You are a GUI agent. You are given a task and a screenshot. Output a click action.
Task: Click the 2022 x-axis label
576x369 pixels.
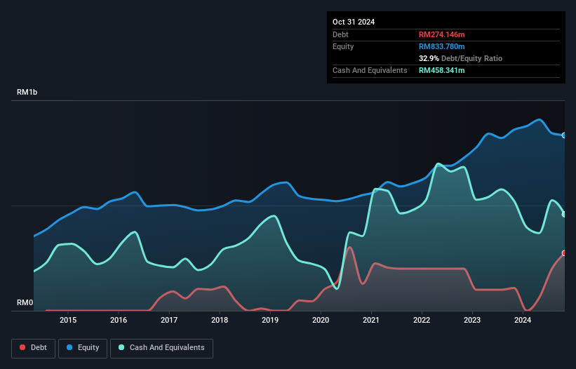[x=422, y=320]
